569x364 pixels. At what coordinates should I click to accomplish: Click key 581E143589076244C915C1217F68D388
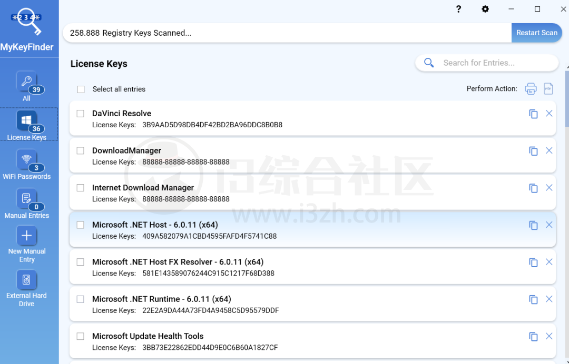point(208,274)
